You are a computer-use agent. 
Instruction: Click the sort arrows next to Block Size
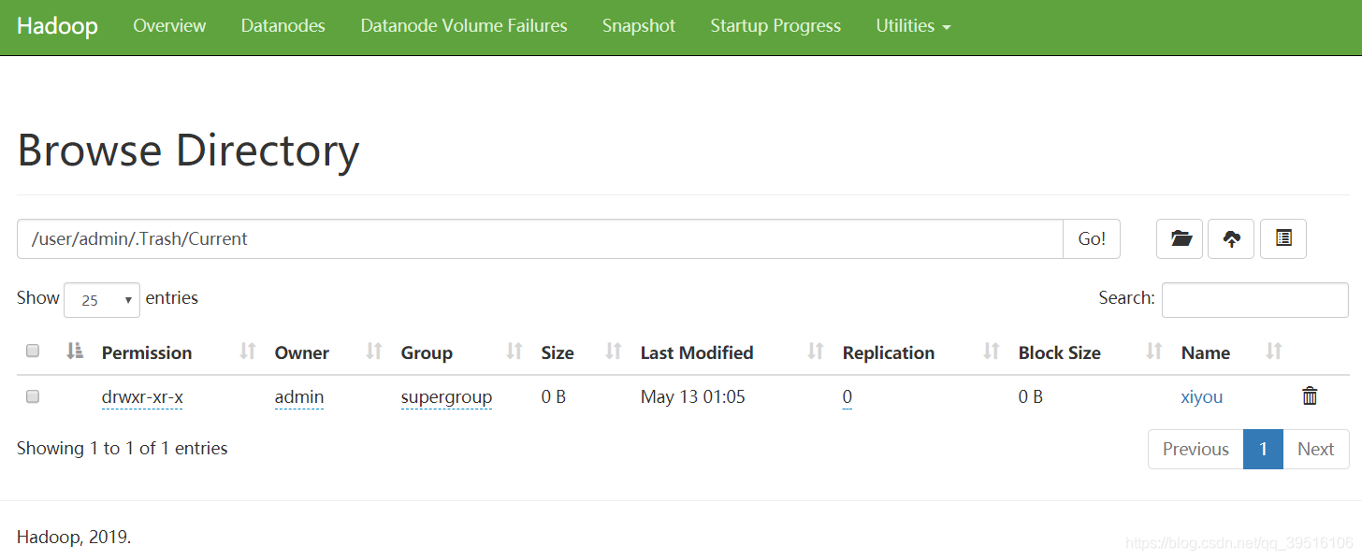[x=1153, y=352]
